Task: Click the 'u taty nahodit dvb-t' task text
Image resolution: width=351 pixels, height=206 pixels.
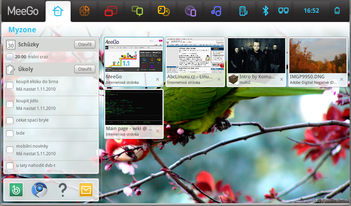Action: [x=36, y=165]
